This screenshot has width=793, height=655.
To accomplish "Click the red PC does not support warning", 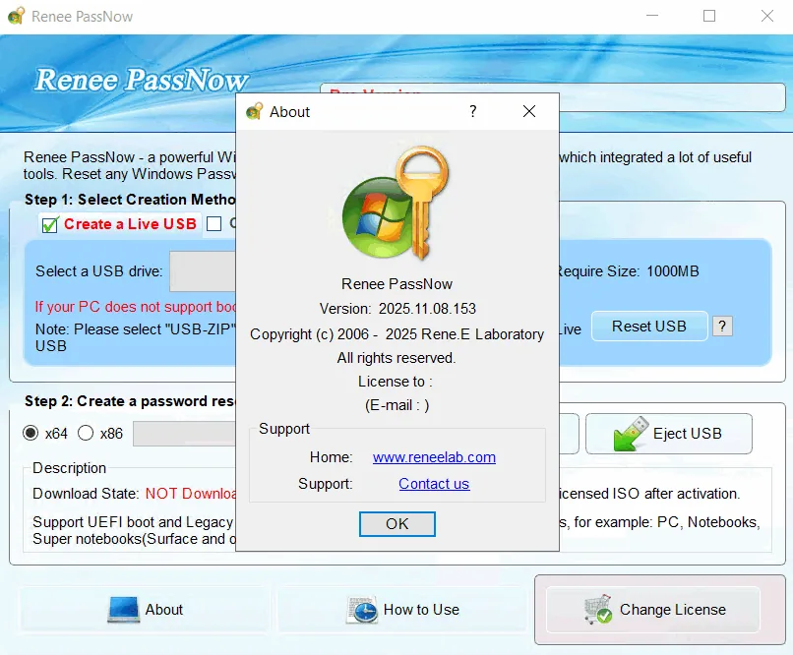I will click(x=136, y=307).
